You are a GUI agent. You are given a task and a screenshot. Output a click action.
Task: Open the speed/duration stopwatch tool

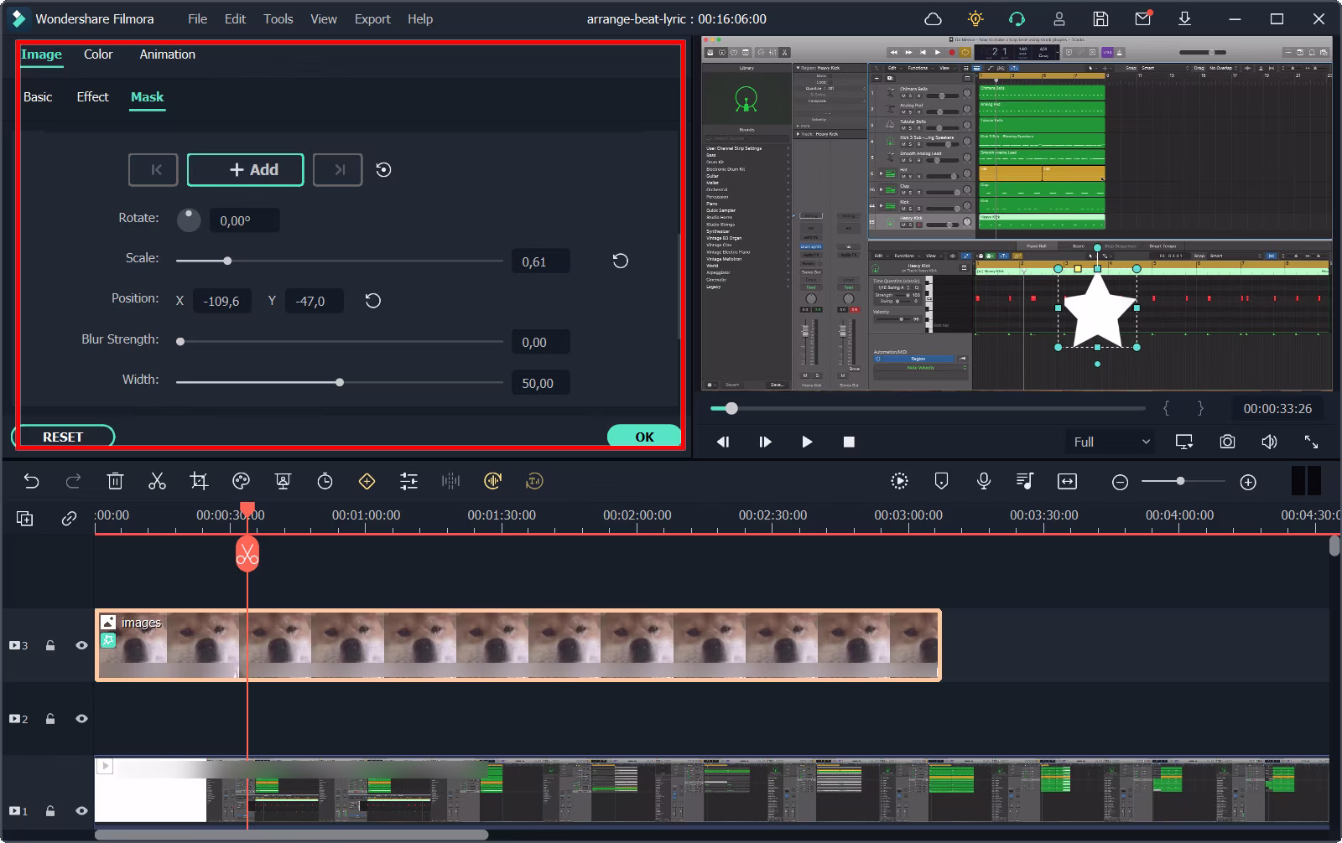point(325,481)
